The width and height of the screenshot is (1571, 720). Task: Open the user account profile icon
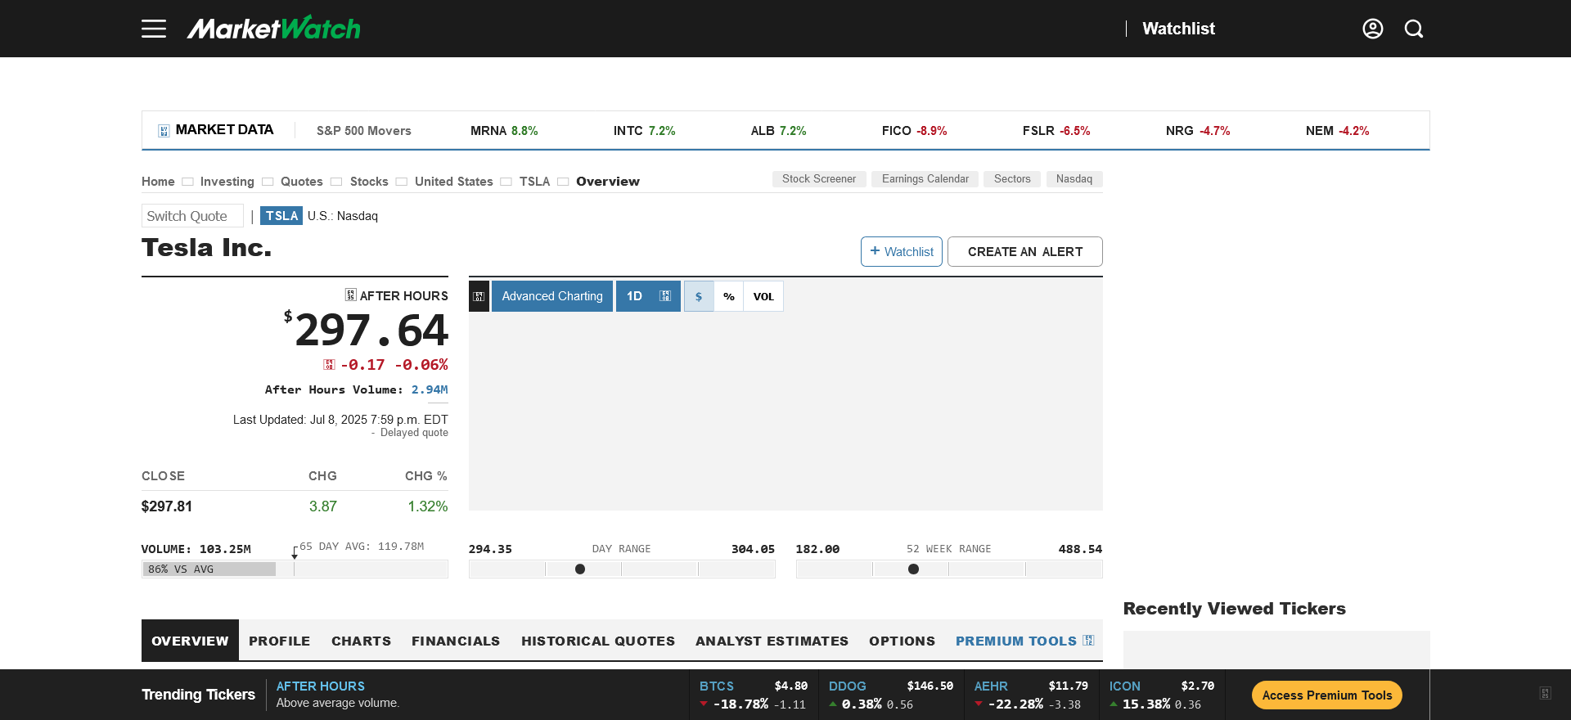pos(1373,29)
